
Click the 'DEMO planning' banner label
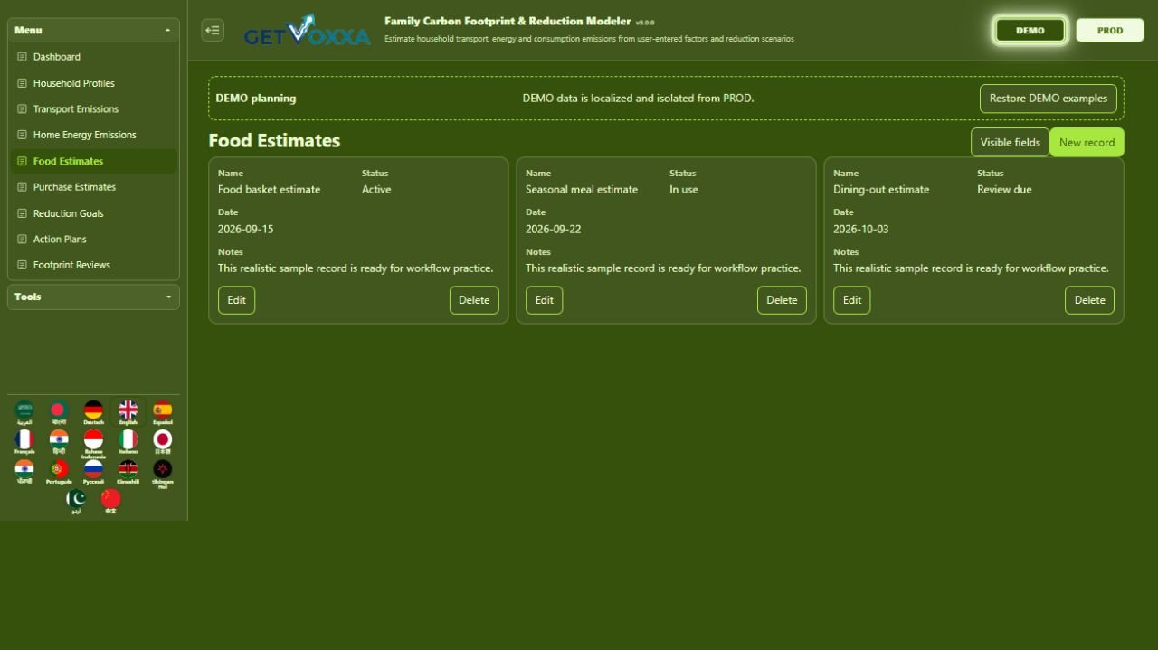[x=256, y=99]
